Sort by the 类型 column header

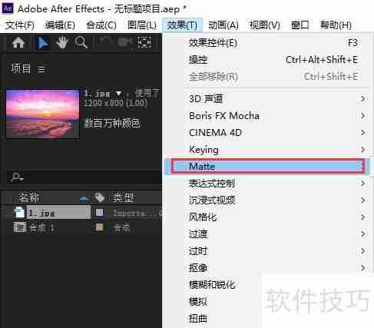[x=123, y=197]
